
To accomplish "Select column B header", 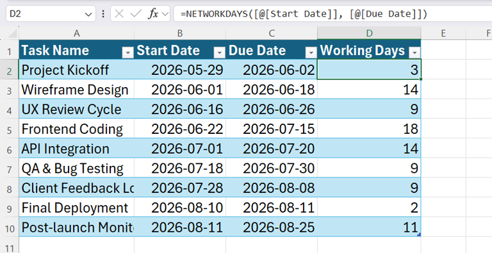I will coord(180,33).
